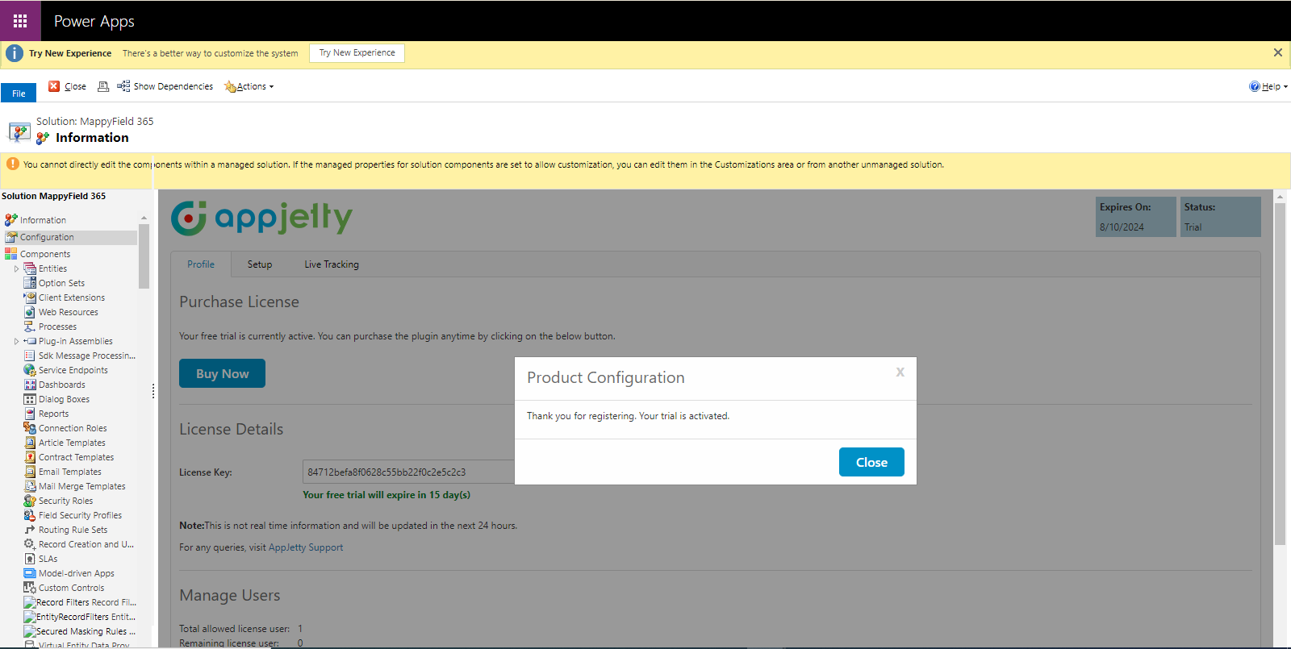Viewport: 1291px width, 649px height.
Task: Click expiry date text 8/10/2024
Action: point(1122,227)
